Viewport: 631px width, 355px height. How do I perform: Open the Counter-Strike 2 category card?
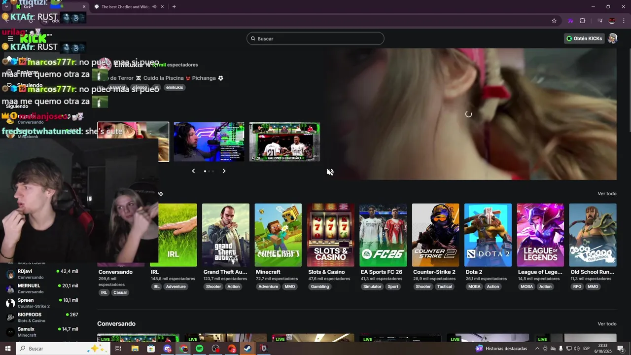[x=436, y=235]
